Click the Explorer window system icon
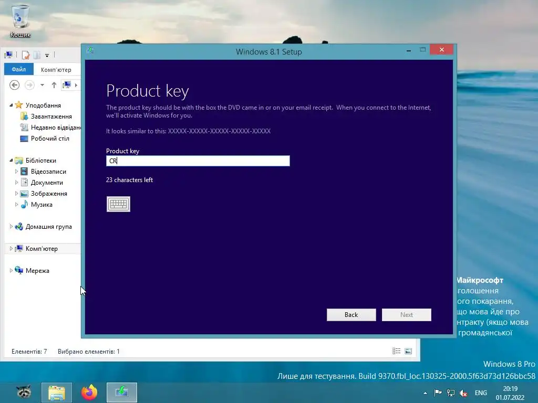Screen dimensions: 538x403 [x=8, y=55]
